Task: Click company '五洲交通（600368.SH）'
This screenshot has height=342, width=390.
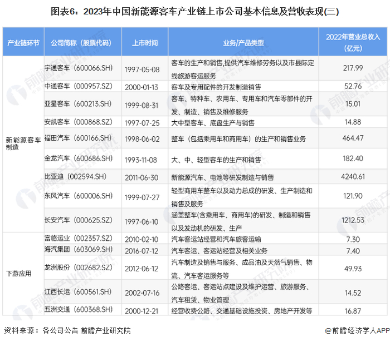Action: 79,309
